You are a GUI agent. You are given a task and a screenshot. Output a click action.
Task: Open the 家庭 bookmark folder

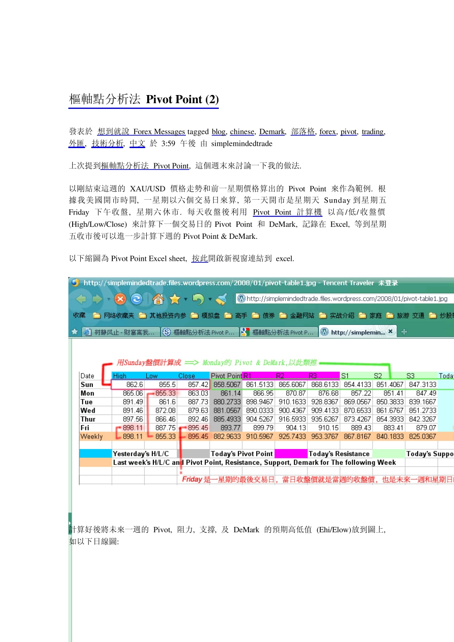(x=370, y=316)
